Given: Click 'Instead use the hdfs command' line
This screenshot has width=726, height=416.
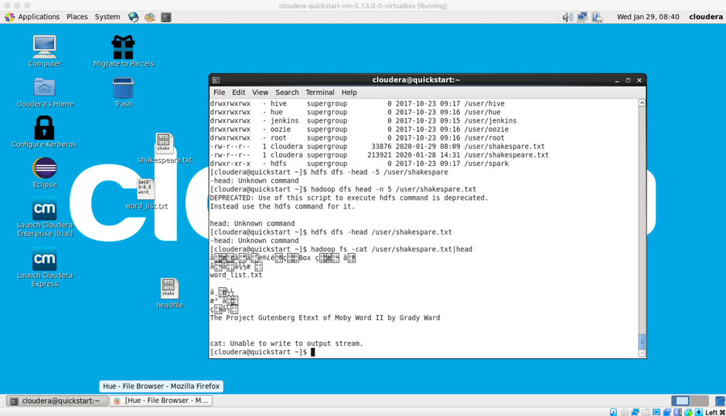Looking at the screenshot, I should pos(282,206).
